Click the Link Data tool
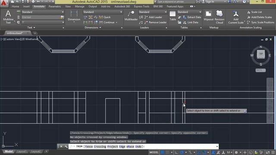This screenshot has width=276, height=155. click(x=191, y=22)
